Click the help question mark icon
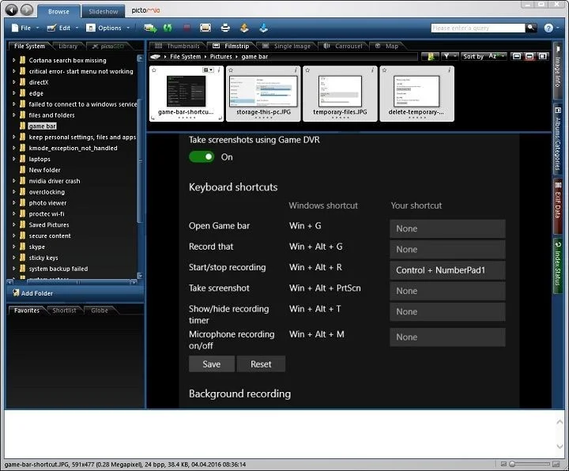Screen dimensions: 569x471 point(548,28)
